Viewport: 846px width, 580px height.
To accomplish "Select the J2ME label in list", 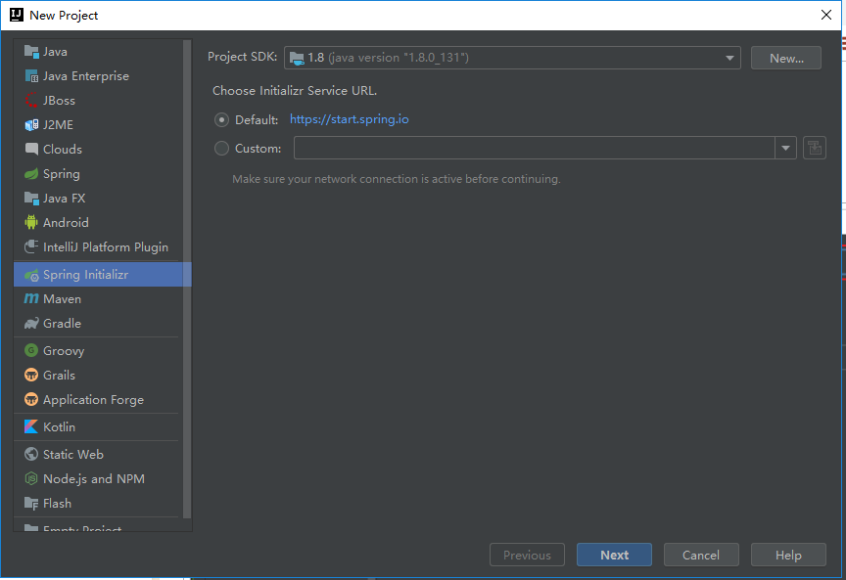I will click(58, 125).
